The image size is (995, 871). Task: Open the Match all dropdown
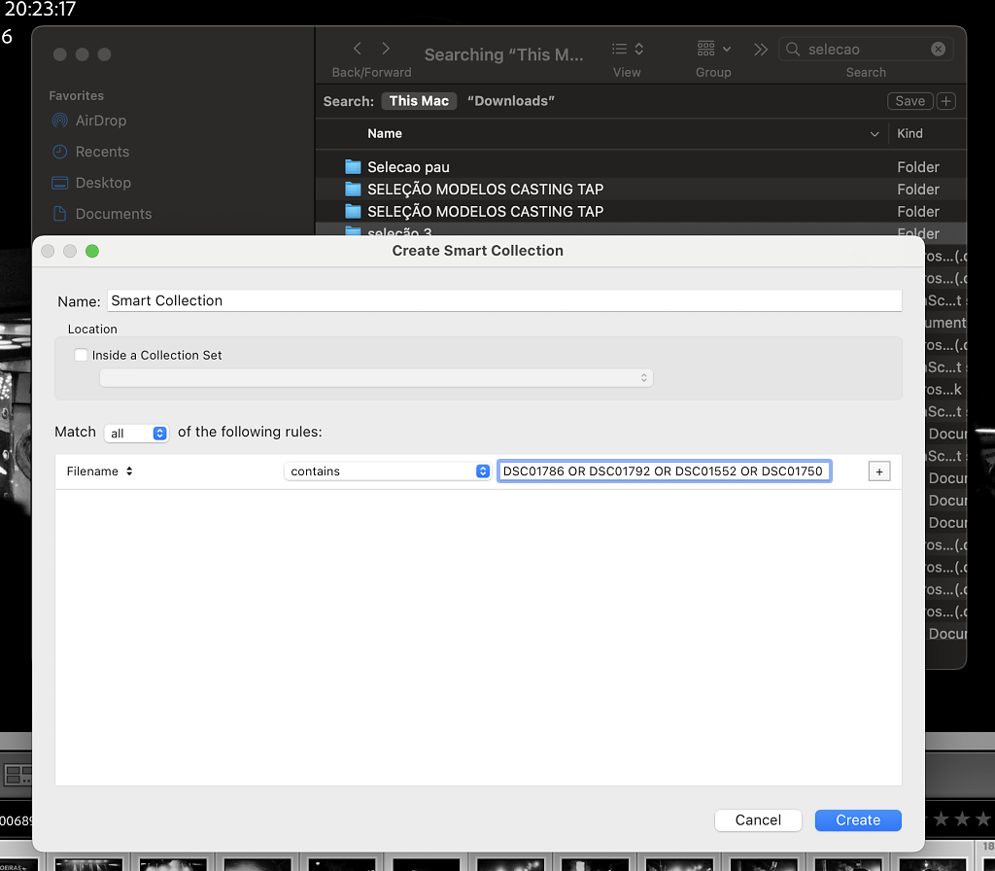137,433
